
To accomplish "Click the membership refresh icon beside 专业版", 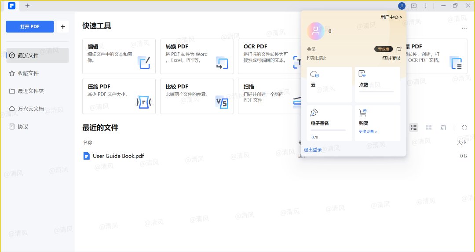I will (x=399, y=49).
